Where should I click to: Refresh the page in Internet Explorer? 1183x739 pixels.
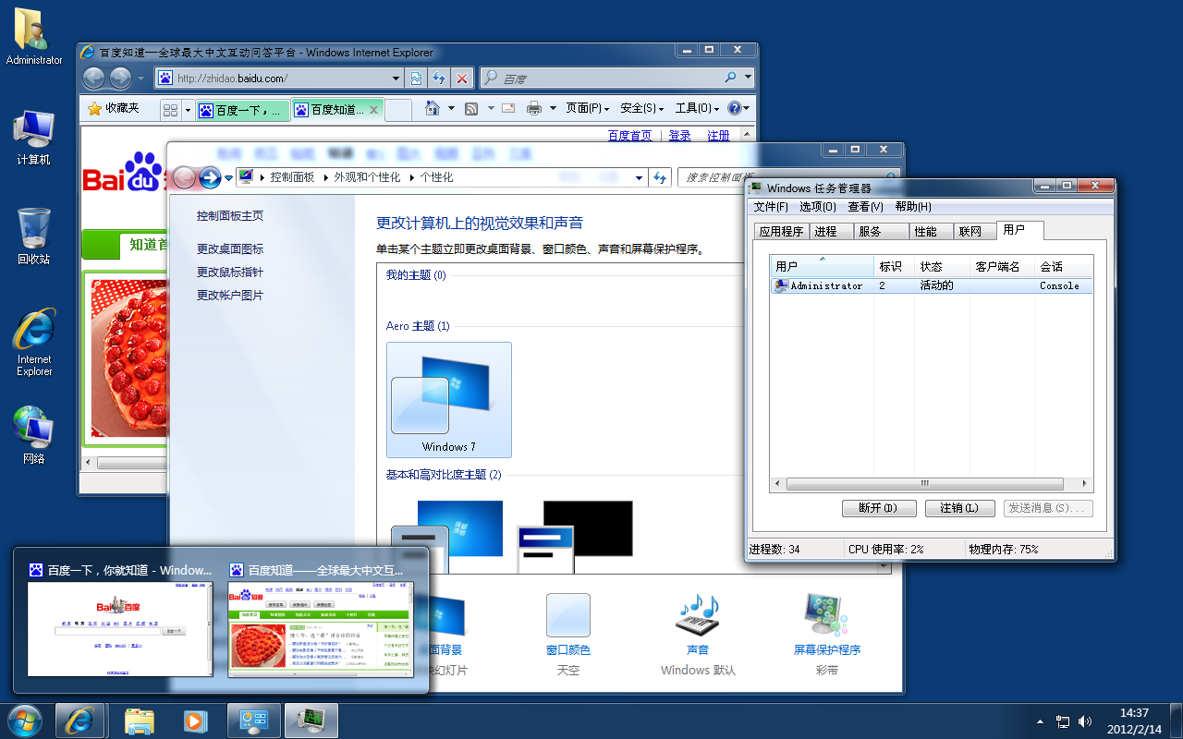440,79
